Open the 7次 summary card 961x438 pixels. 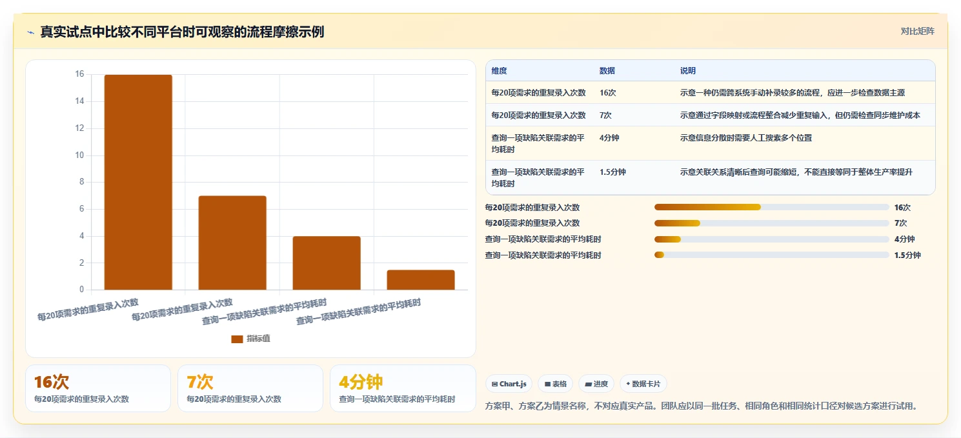coord(250,388)
